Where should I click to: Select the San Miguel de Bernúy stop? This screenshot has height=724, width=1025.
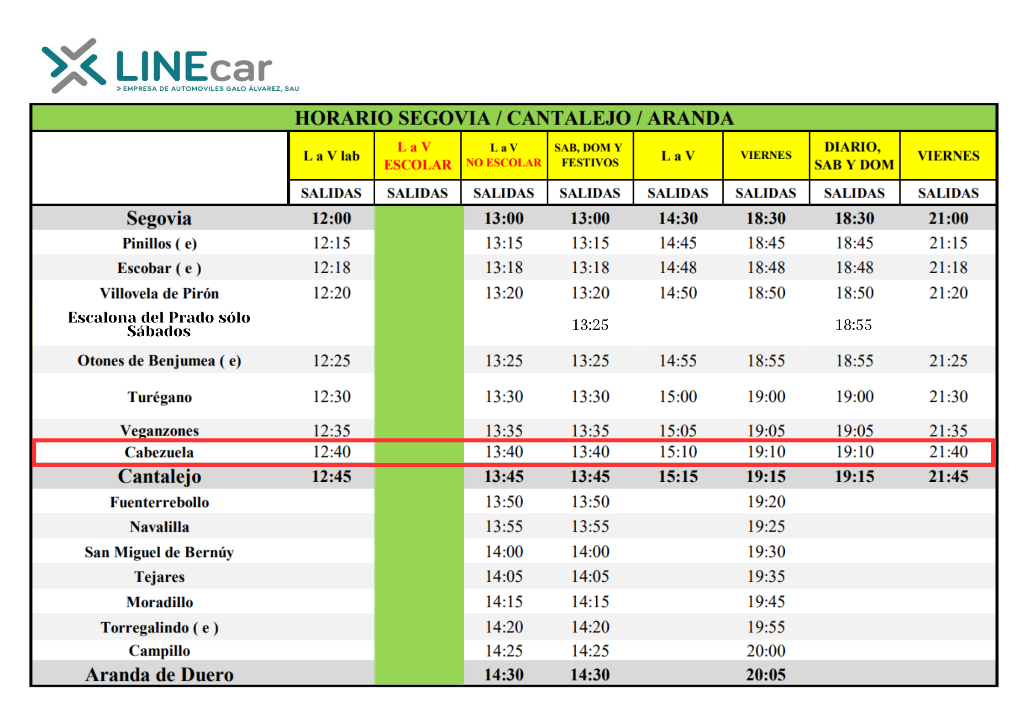(x=159, y=552)
